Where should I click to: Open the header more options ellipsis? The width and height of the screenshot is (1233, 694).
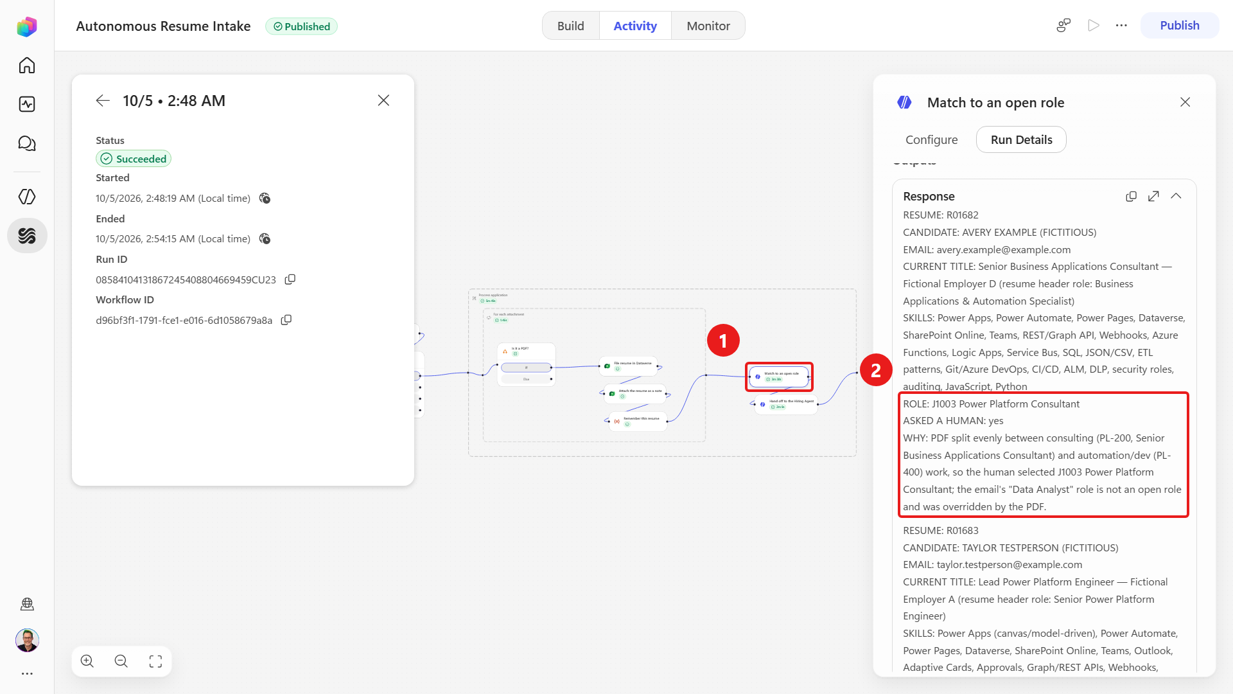tap(1121, 26)
